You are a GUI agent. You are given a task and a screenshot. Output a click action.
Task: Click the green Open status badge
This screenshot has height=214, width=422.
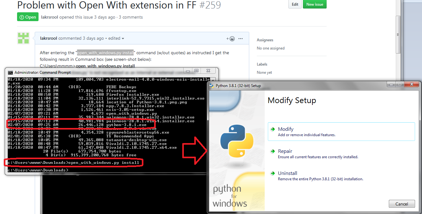tap(28, 17)
